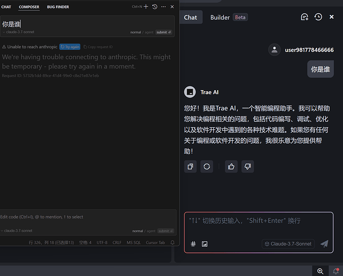Click the magnifier zoom icon at bottom
The image size is (343, 276).
320,271
